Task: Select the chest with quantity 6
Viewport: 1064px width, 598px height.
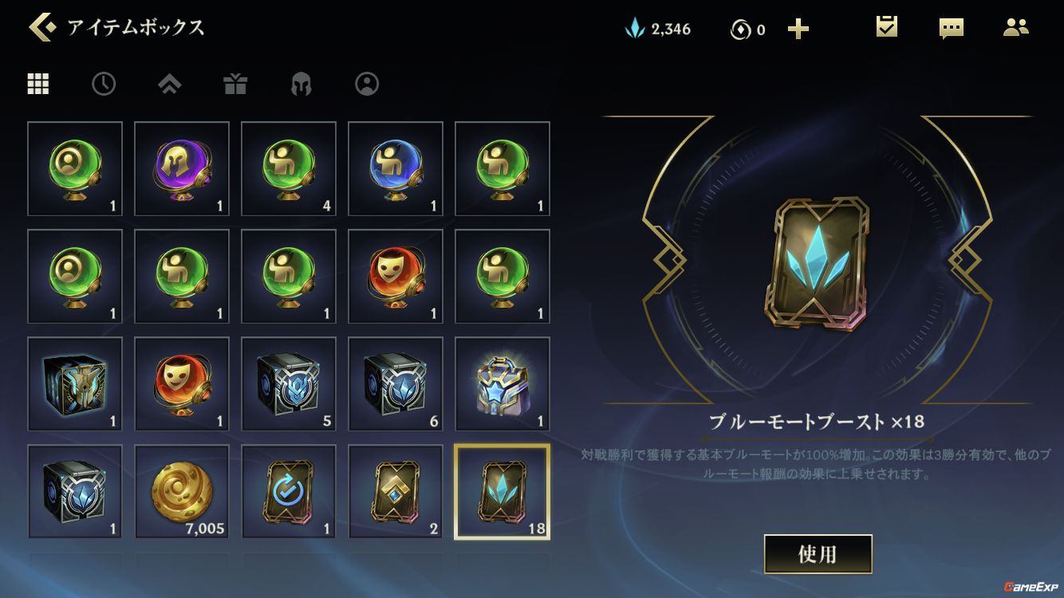Action: [x=396, y=384]
